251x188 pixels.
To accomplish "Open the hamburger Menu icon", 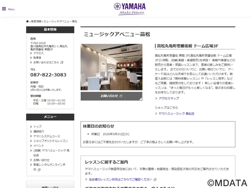I will tap(4, 9).
